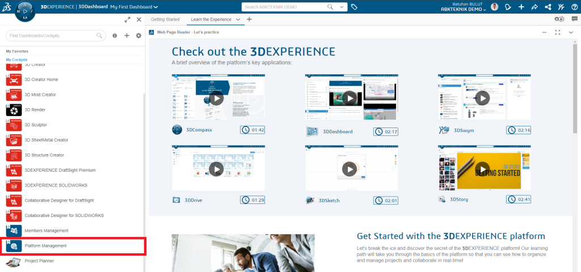Click the dashboard settings gear icon
The height and width of the screenshot is (272, 581).
point(138,36)
